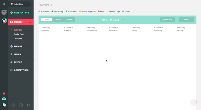This screenshot has width=201, height=110.
Task: Switch to Week view tab
Action: click(47, 20)
